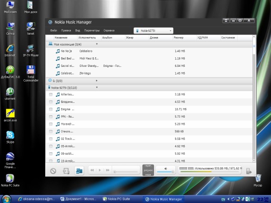
Task: Open the IP-TV Player desktop icon
Action: (31, 50)
